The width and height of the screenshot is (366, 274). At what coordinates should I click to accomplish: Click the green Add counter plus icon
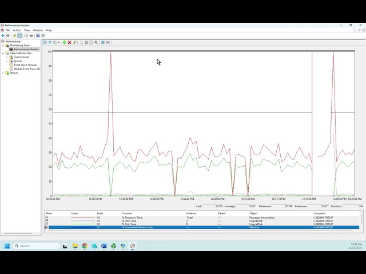(65, 42)
